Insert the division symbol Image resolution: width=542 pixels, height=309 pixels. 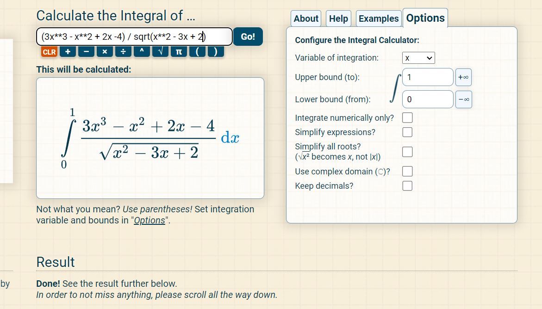tap(123, 52)
